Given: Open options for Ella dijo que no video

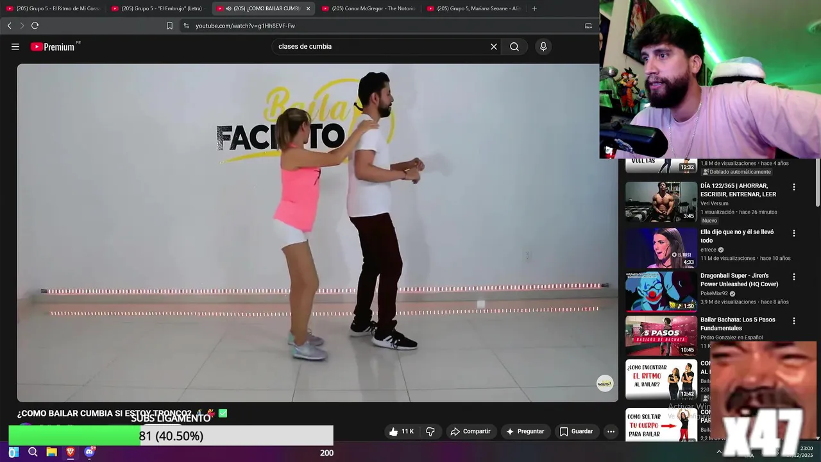Looking at the screenshot, I should pos(794,234).
